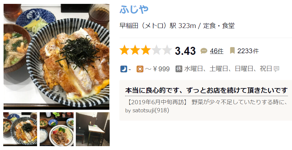Open review titled 本当に良心的です
Screen dimensions: 292x150
(x=206, y=90)
